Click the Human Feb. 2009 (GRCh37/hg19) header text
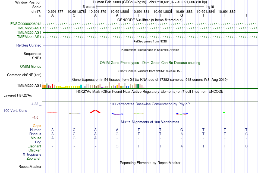258x173 pixels. pyautogui.click(x=119, y=2)
